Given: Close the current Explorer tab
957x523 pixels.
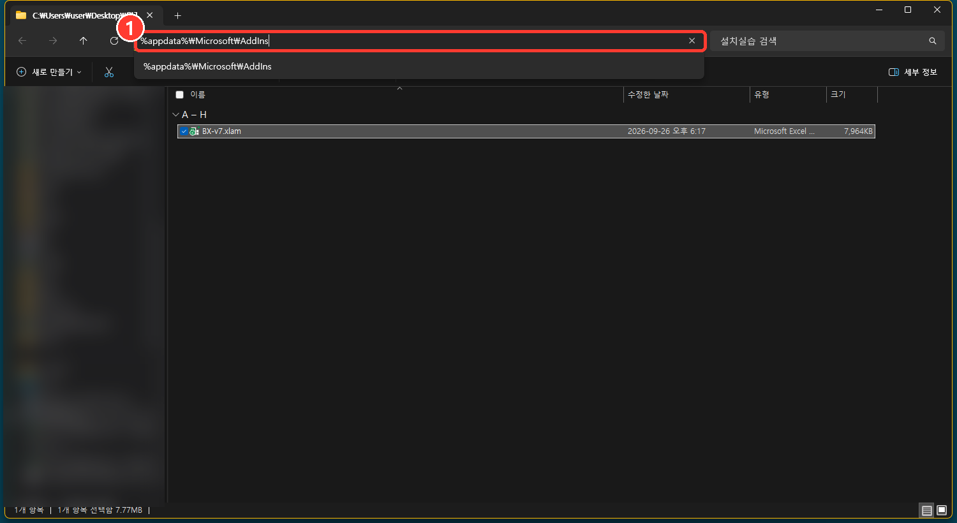Looking at the screenshot, I should [x=150, y=15].
